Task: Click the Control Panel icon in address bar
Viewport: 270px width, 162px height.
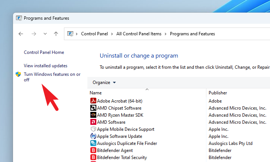Action: click(70, 34)
